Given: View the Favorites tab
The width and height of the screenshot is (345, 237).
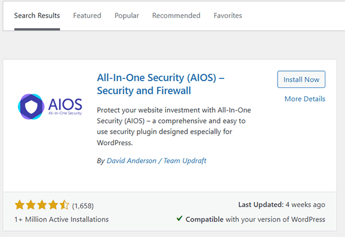Looking at the screenshot, I should tap(228, 16).
